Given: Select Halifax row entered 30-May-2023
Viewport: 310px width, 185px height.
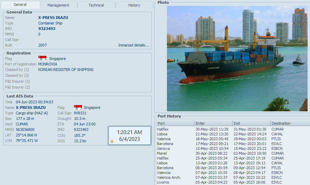Looking at the screenshot, I should (x=233, y=129).
